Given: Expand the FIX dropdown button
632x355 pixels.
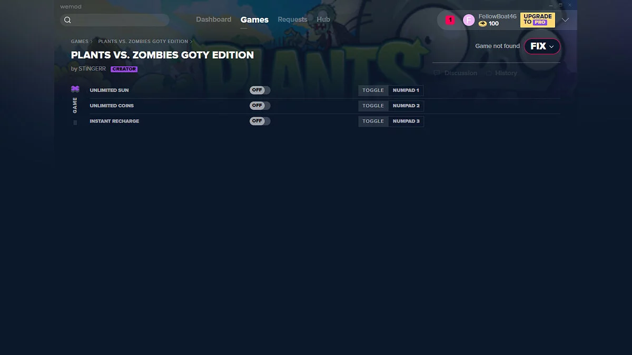Looking at the screenshot, I should (542, 46).
